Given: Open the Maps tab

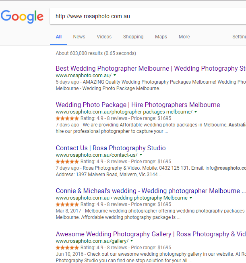Looking at the screenshot, I should 161,37.
